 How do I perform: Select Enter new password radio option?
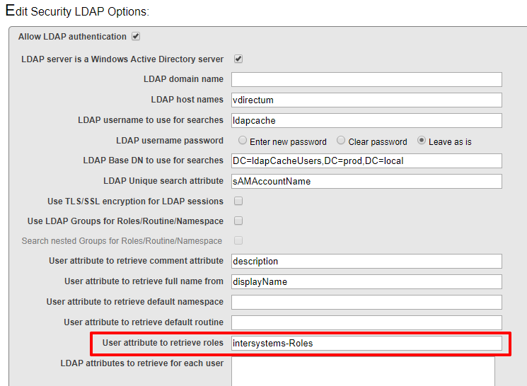click(243, 141)
